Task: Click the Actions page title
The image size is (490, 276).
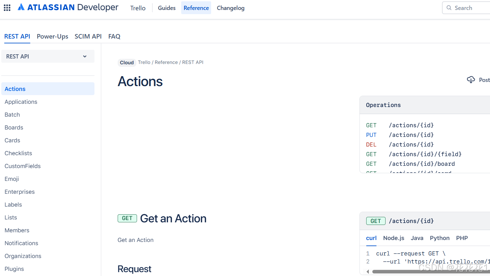Action: tap(140, 81)
